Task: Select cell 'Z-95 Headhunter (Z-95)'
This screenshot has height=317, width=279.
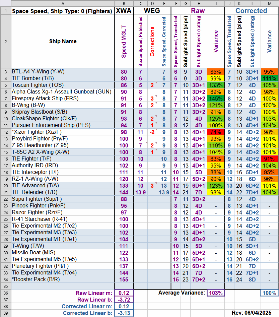Action: pos(63,145)
